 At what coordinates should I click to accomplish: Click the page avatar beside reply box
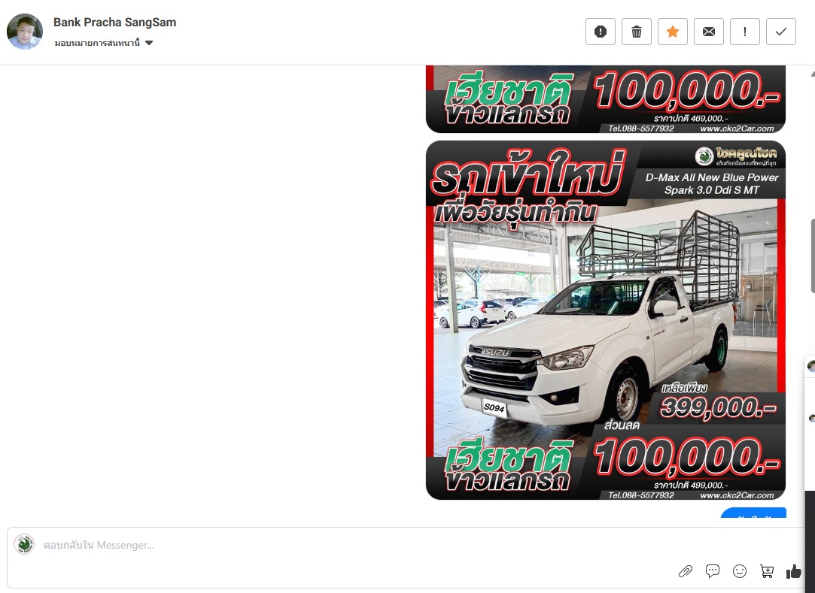point(24,544)
